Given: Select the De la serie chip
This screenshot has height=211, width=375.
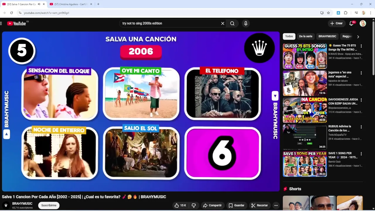Looking at the screenshot, I should coord(306,36).
